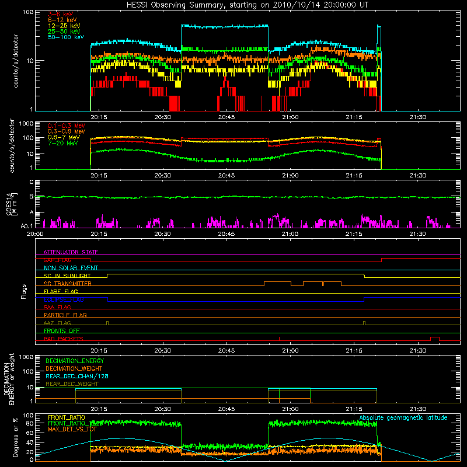467x467 pixels.
Task: Select the AAZ_FLAG label
Action: click(57, 323)
